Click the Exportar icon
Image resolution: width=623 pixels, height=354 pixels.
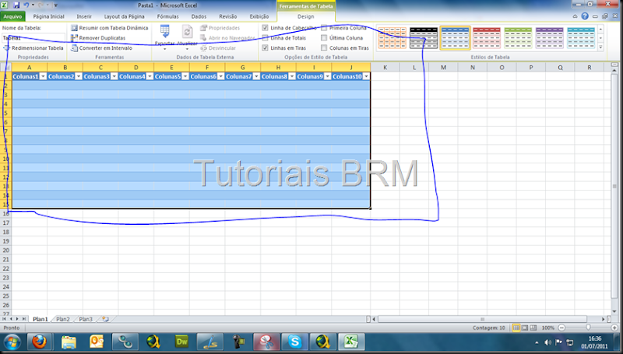(x=164, y=31)
